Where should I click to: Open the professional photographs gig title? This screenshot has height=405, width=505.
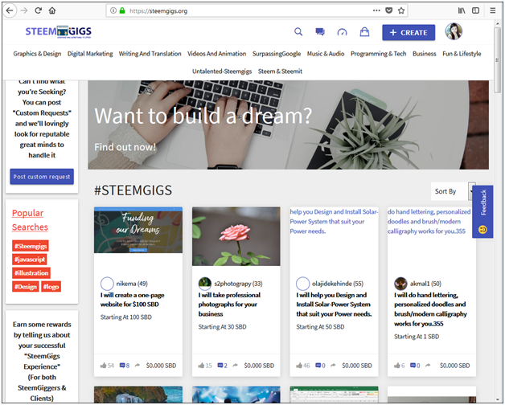[229, 305]
